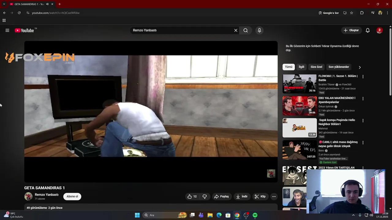The width and height of the screenshot is (392, 220).
Task: Open more actions menu below the video
Action: click(274, 196)
